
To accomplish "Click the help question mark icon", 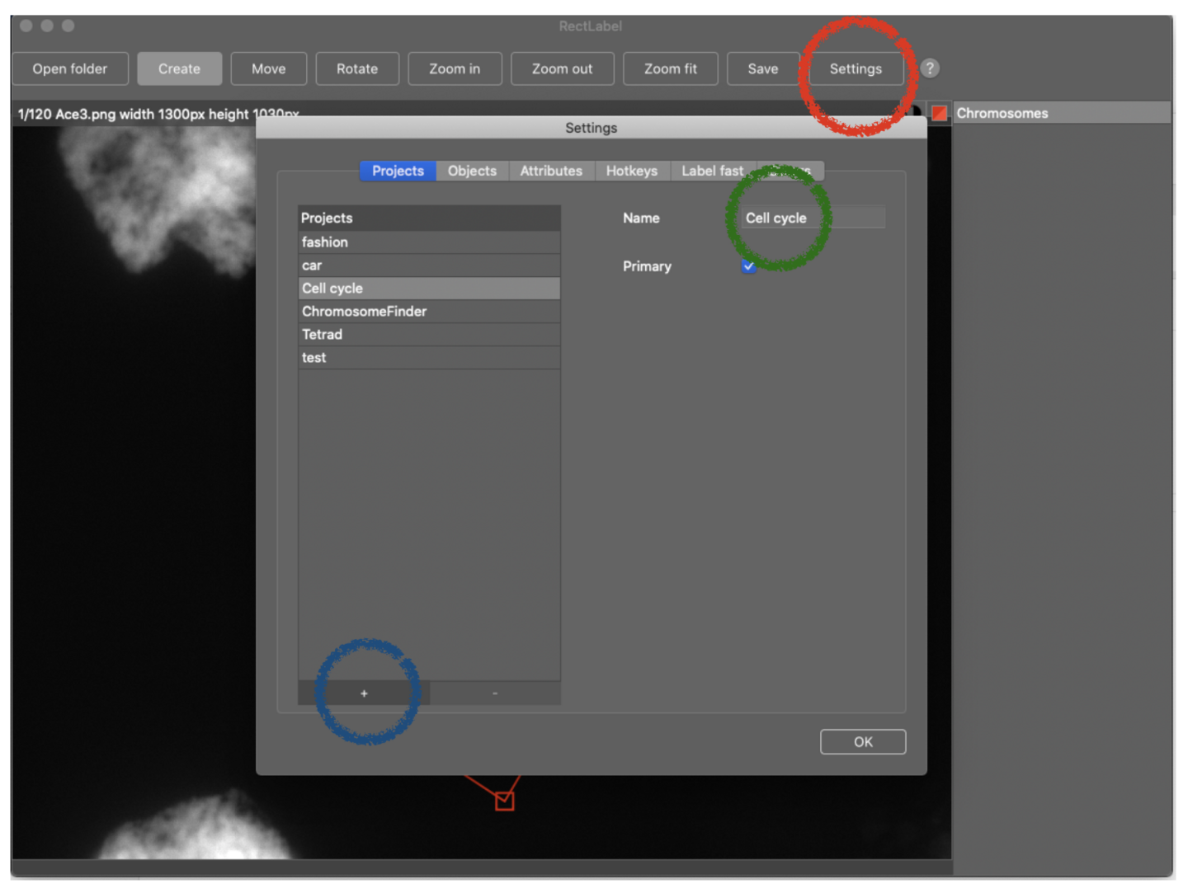I will [x=930, y=68].
